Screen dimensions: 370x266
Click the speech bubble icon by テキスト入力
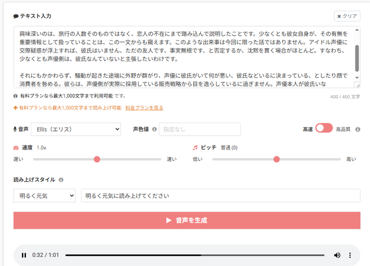[16, 16]
